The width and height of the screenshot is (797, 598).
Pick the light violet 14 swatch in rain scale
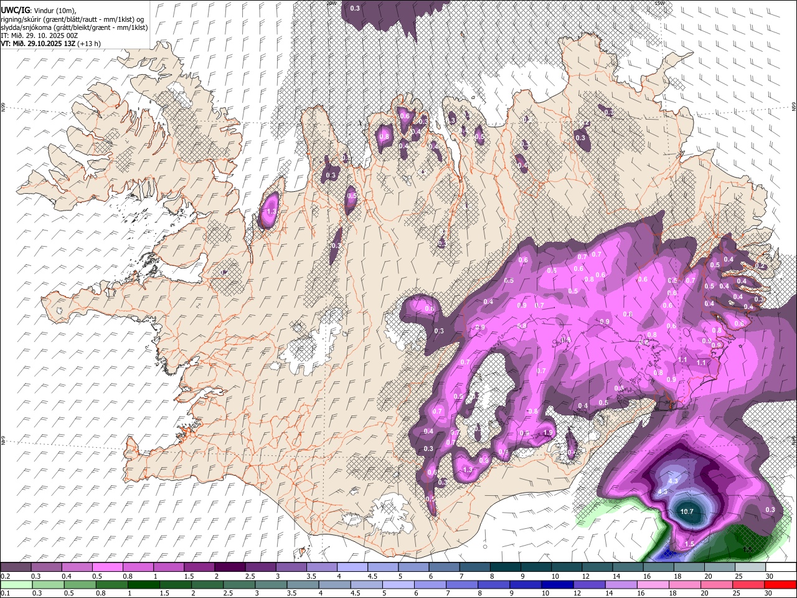(621, 584)
